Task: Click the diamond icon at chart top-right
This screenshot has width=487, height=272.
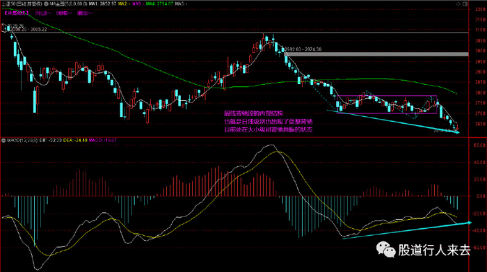Action: 458,4
